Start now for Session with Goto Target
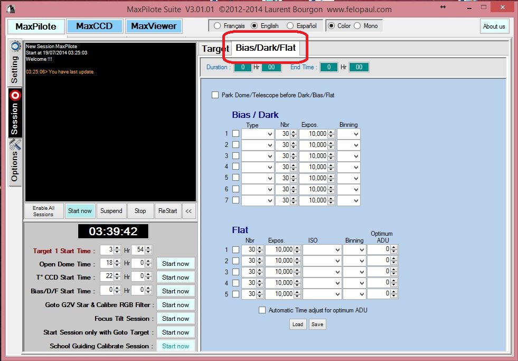The width and height of the screenshot is (518, 361). pos(175,332)
